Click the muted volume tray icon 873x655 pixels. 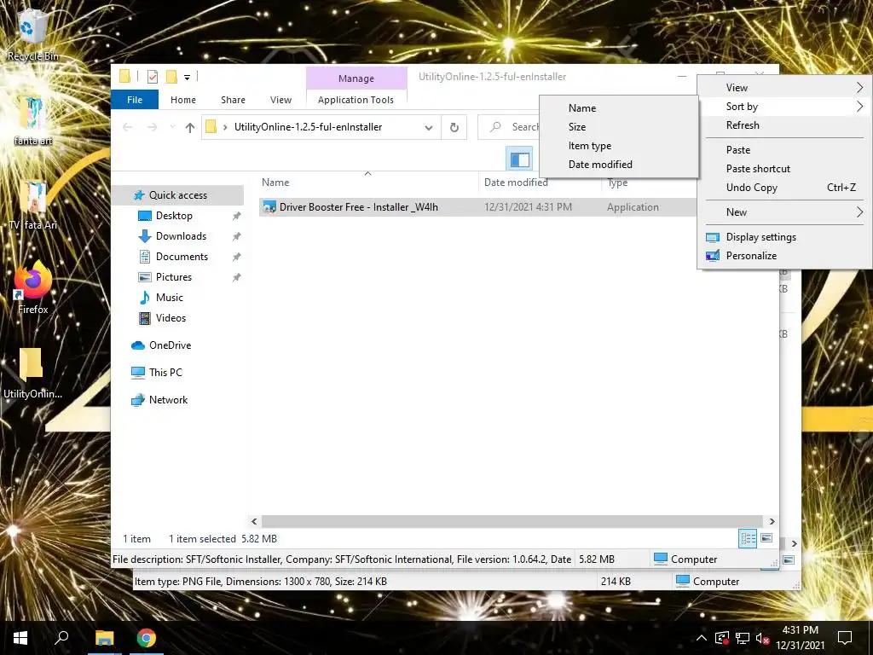point(762,638)
